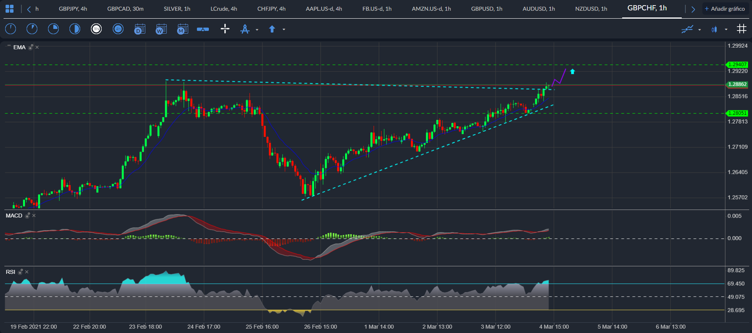Select the active GBPCHF, 1h tab

[647, 8]
